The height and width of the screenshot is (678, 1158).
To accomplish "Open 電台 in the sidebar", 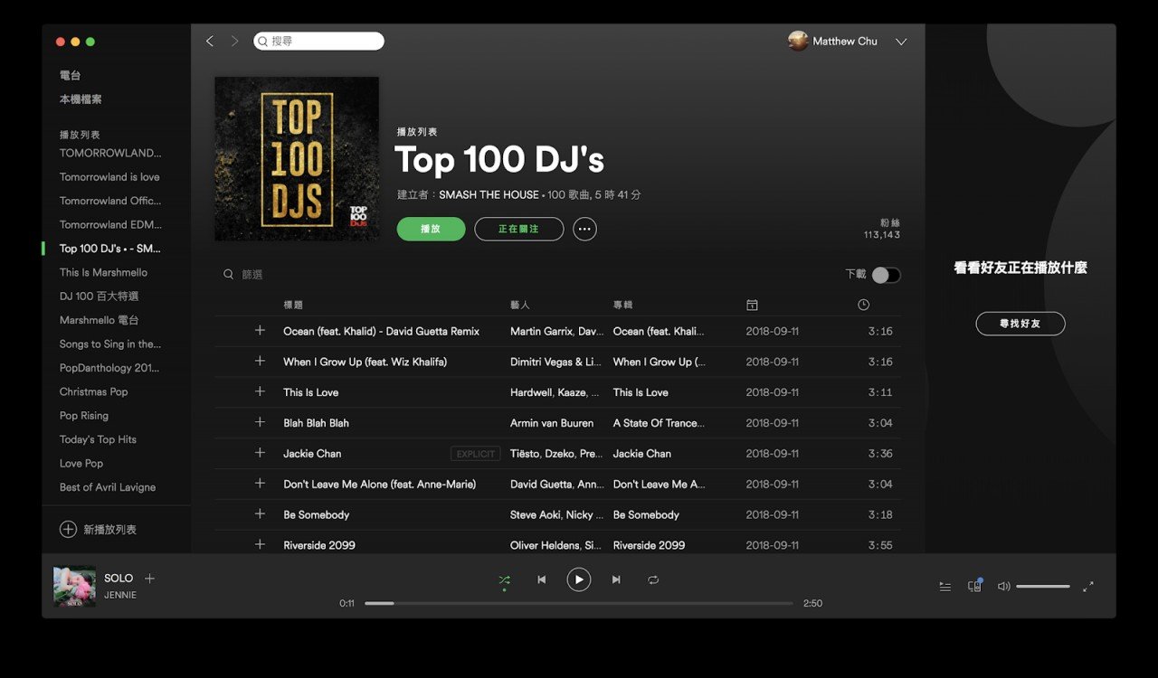I will (71, 75).
